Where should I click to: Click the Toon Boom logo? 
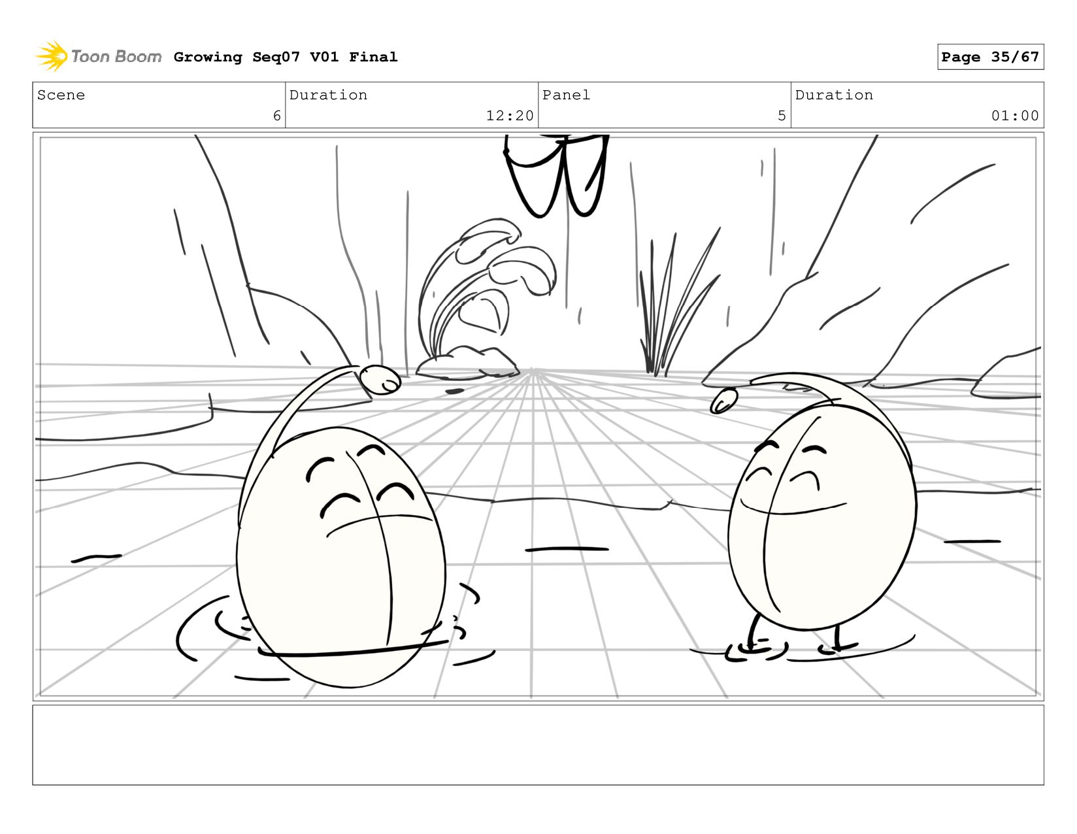[98, 56]
